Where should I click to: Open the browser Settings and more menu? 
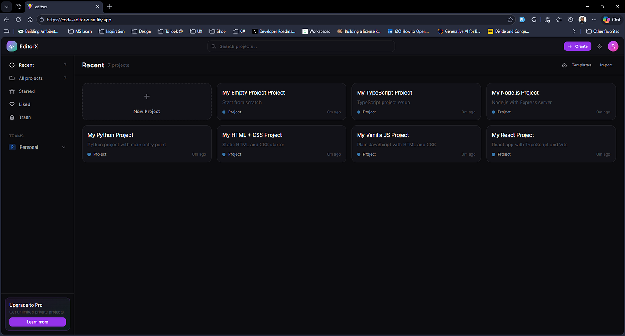(x=594, y=20)
